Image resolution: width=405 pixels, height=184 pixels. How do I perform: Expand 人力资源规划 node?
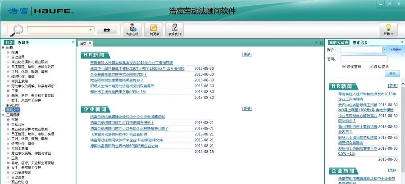[x=8, y=172]
